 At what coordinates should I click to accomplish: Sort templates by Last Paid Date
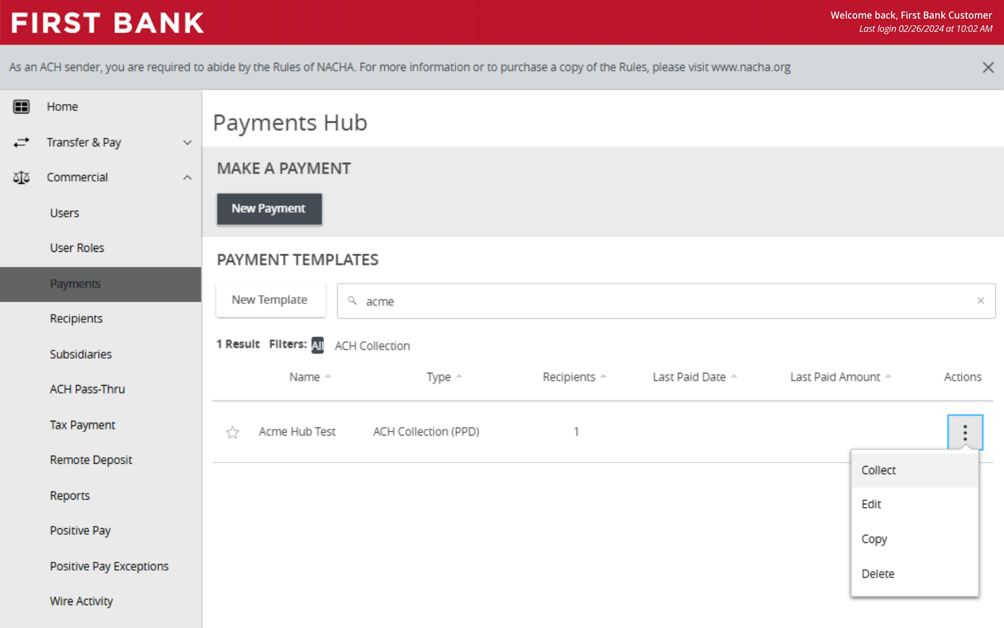click(x=695, y=377)
